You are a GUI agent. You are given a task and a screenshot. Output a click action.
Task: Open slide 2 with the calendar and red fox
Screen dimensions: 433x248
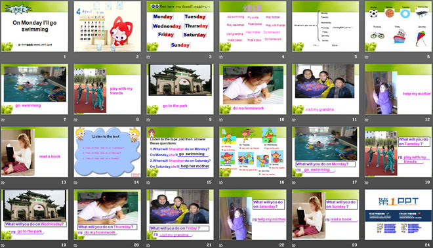pyautogui.click(x=107, y=26)
